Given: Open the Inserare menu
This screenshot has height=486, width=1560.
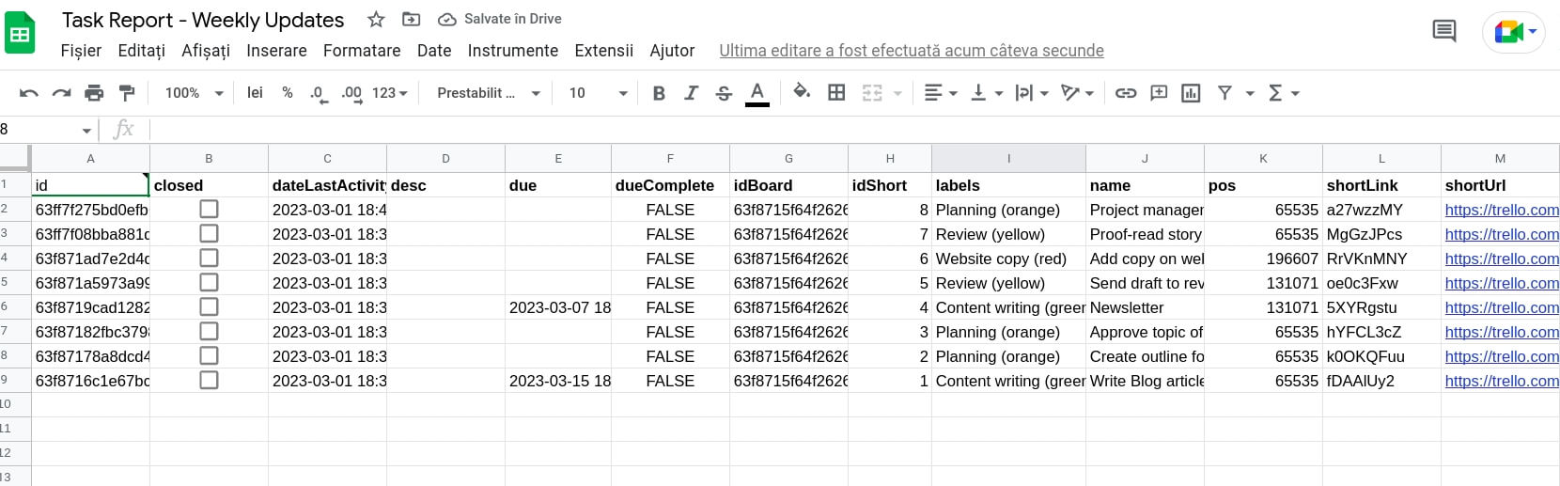Looking at the screenshot, I should coord(276,51).
